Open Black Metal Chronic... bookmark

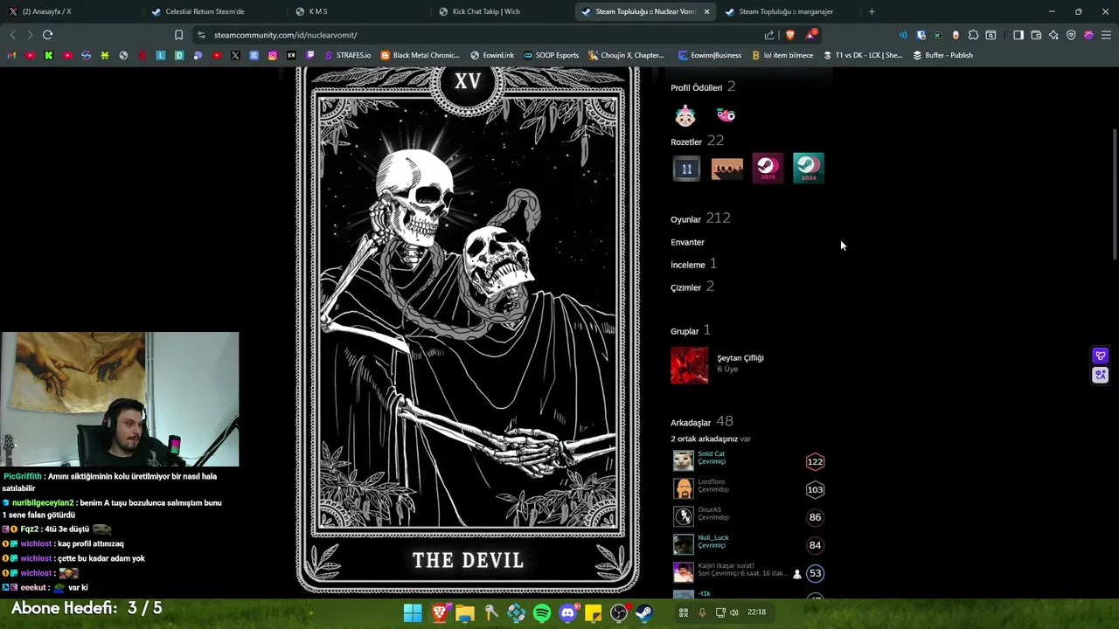(420, 55)
